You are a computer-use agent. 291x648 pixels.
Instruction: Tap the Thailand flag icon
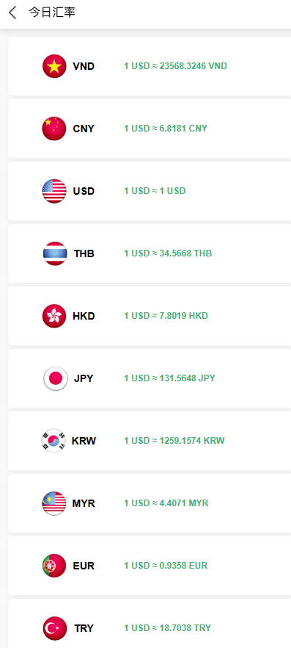click(55, 253)
